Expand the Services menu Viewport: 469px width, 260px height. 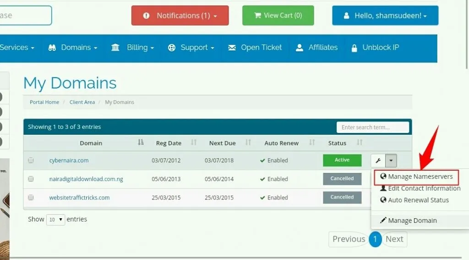click(17, 47)
